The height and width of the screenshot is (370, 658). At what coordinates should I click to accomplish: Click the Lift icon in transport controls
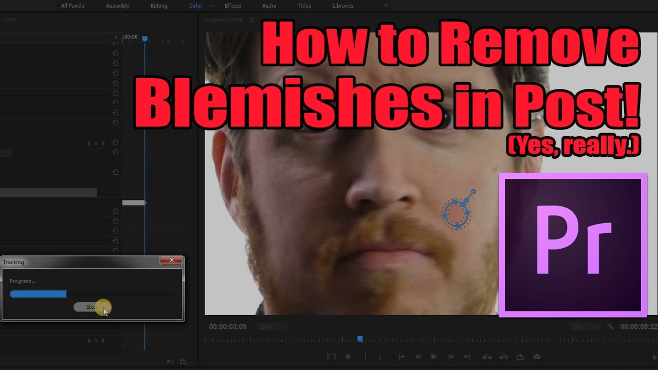click(x=487, y=357)
